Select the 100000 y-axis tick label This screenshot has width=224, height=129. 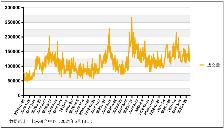tap(13, 66)
